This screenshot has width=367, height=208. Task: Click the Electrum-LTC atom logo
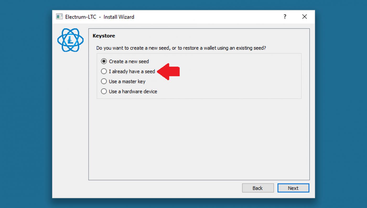(x=70, y=40)
